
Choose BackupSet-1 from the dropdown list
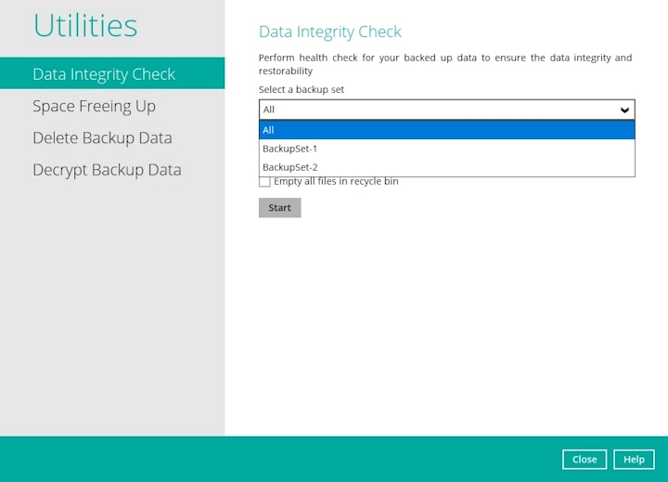click(x=446, y=149)
